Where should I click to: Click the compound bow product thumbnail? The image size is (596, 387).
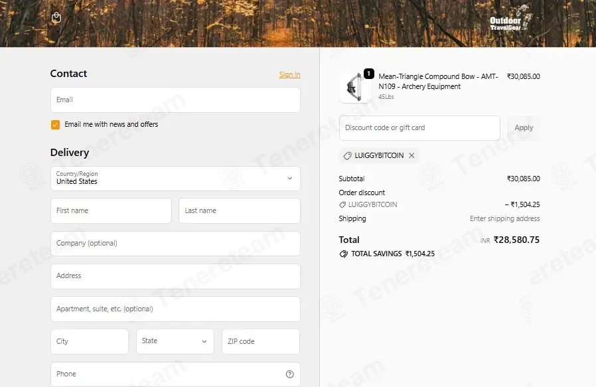pos(354,88)
